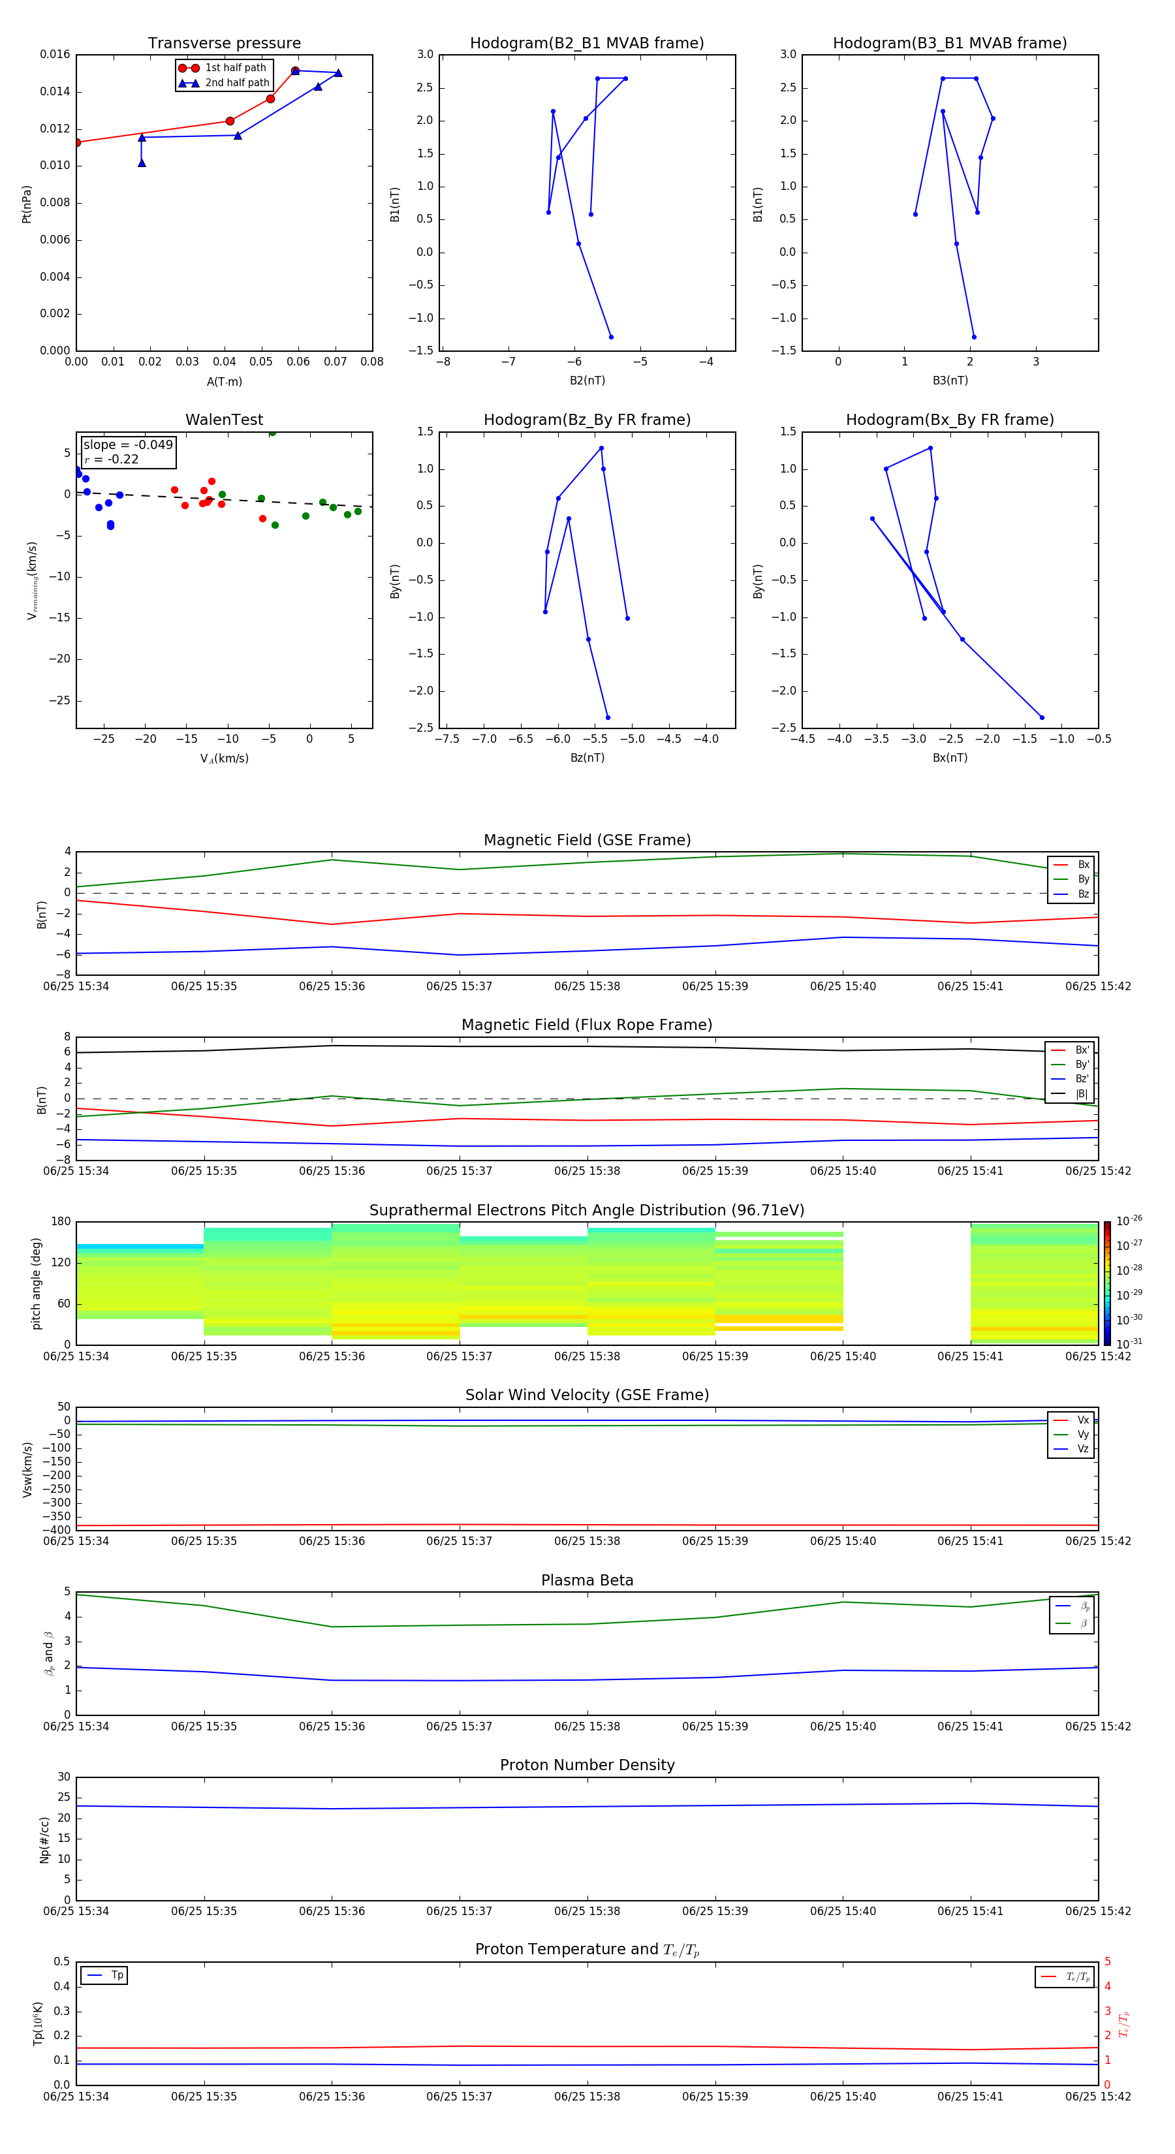Click the Suprathermal Electrons Pitch Angle title

[587, 1210]
